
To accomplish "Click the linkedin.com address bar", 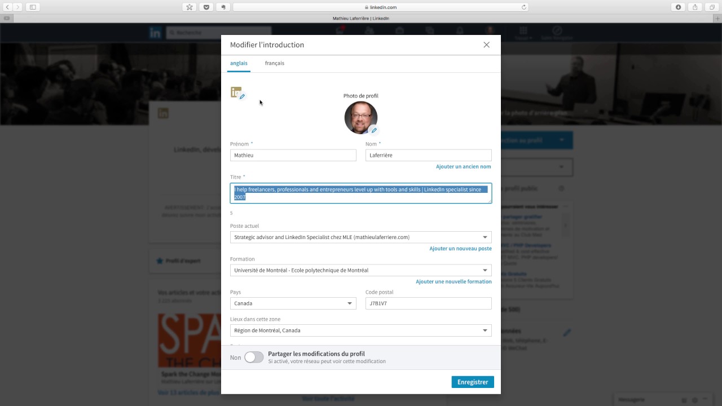I will pos(381,7).
